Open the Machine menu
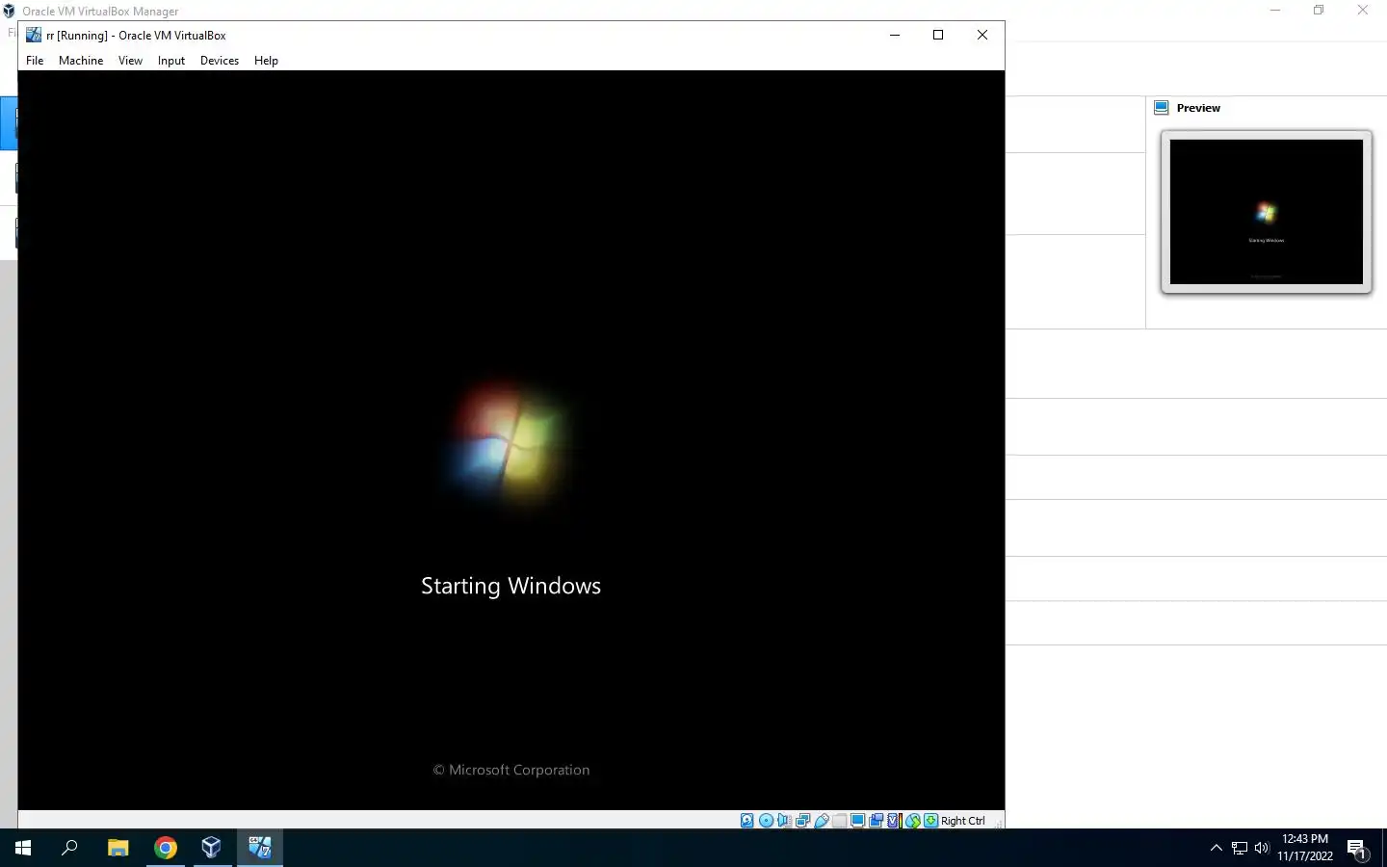1387x867 pixels. click(x=81, y=60)
